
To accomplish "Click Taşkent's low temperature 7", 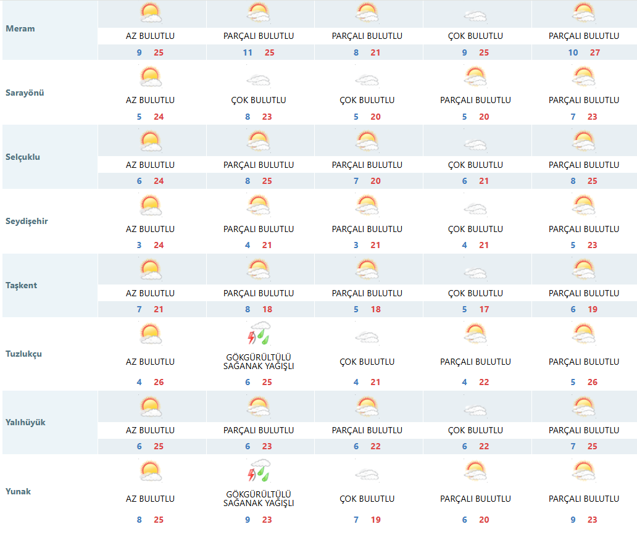I will point(139,310).
